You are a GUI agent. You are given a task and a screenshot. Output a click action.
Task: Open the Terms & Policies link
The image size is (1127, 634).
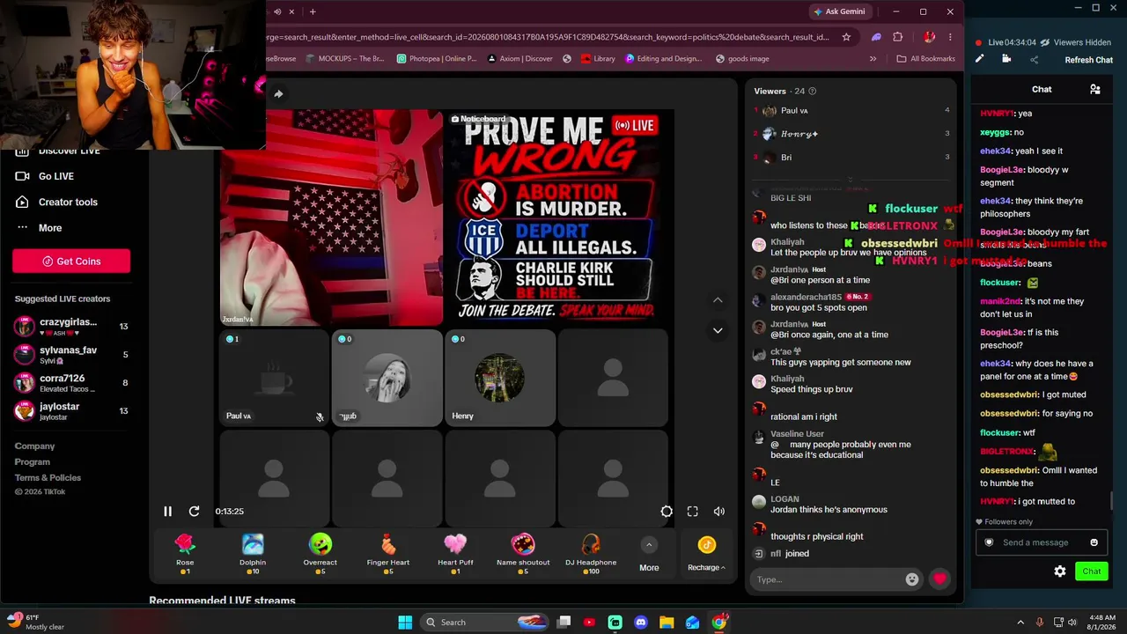pyautogui.click(x=48, y=477)
